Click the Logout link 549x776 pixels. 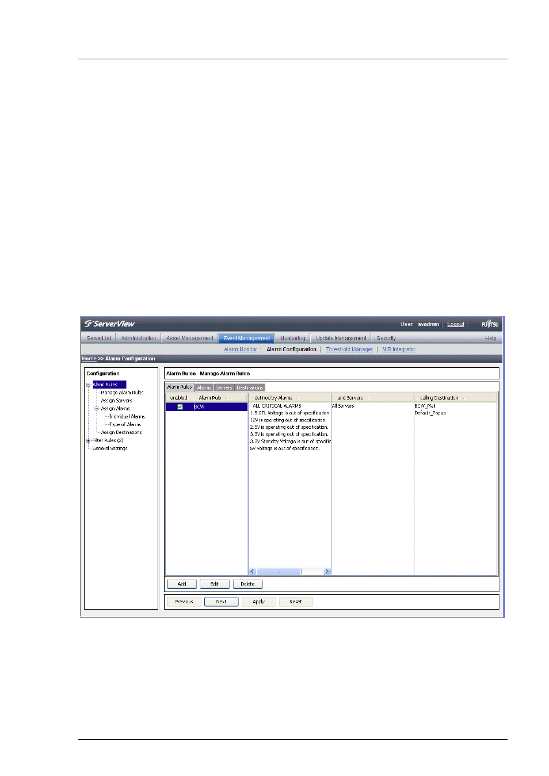pyautogui.click(x=456, y=324)
